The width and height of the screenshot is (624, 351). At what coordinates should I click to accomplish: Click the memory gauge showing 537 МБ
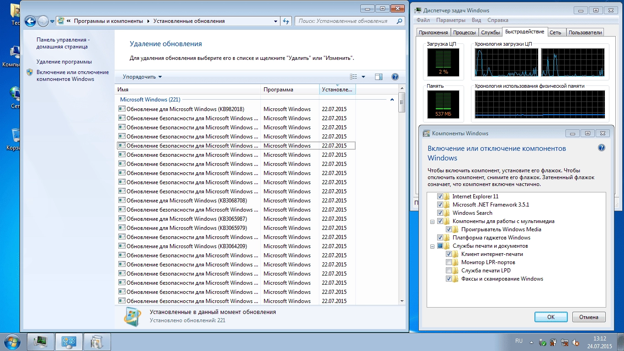coord(443,104)
